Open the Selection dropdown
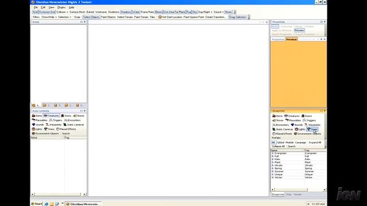The width and height of the screenshot is (367, 206). 65,17
